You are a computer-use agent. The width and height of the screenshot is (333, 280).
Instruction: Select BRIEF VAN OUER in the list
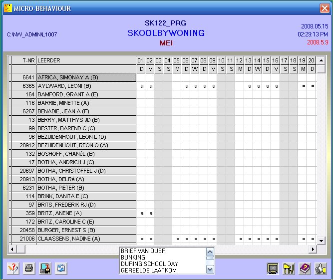click(x=143, y=251)
